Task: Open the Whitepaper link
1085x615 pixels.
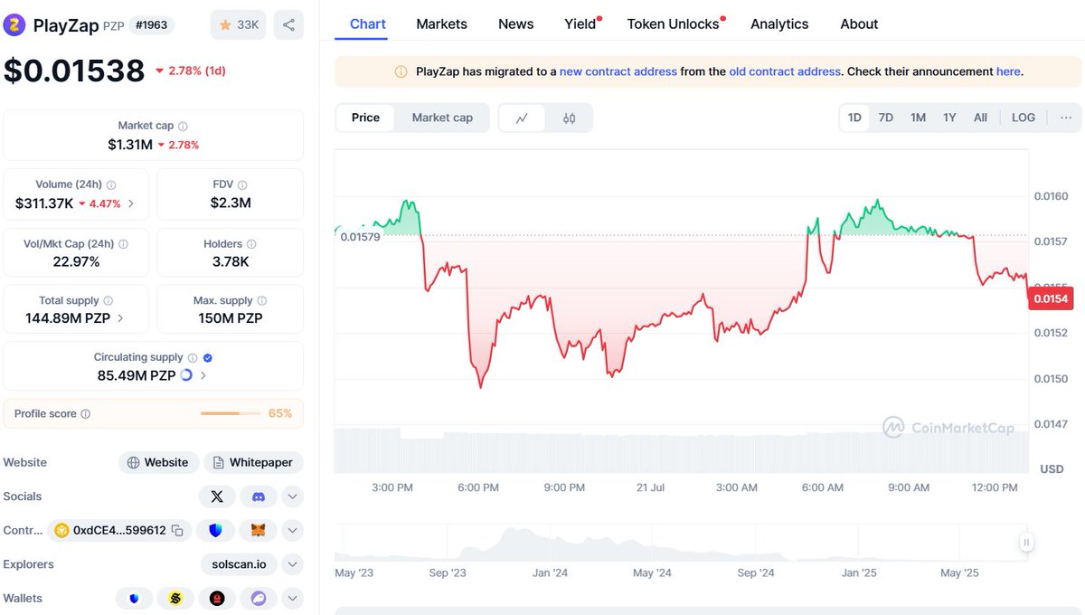Action: tap(253, 462)
